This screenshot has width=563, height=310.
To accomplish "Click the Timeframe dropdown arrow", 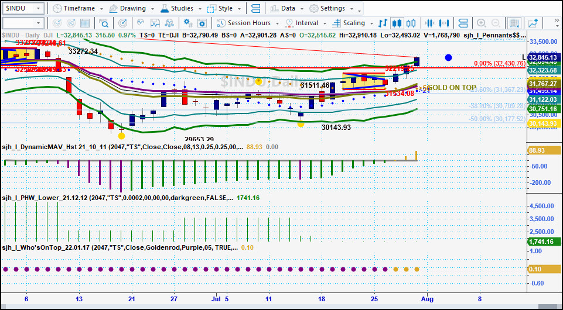I will tap(101, 9).
